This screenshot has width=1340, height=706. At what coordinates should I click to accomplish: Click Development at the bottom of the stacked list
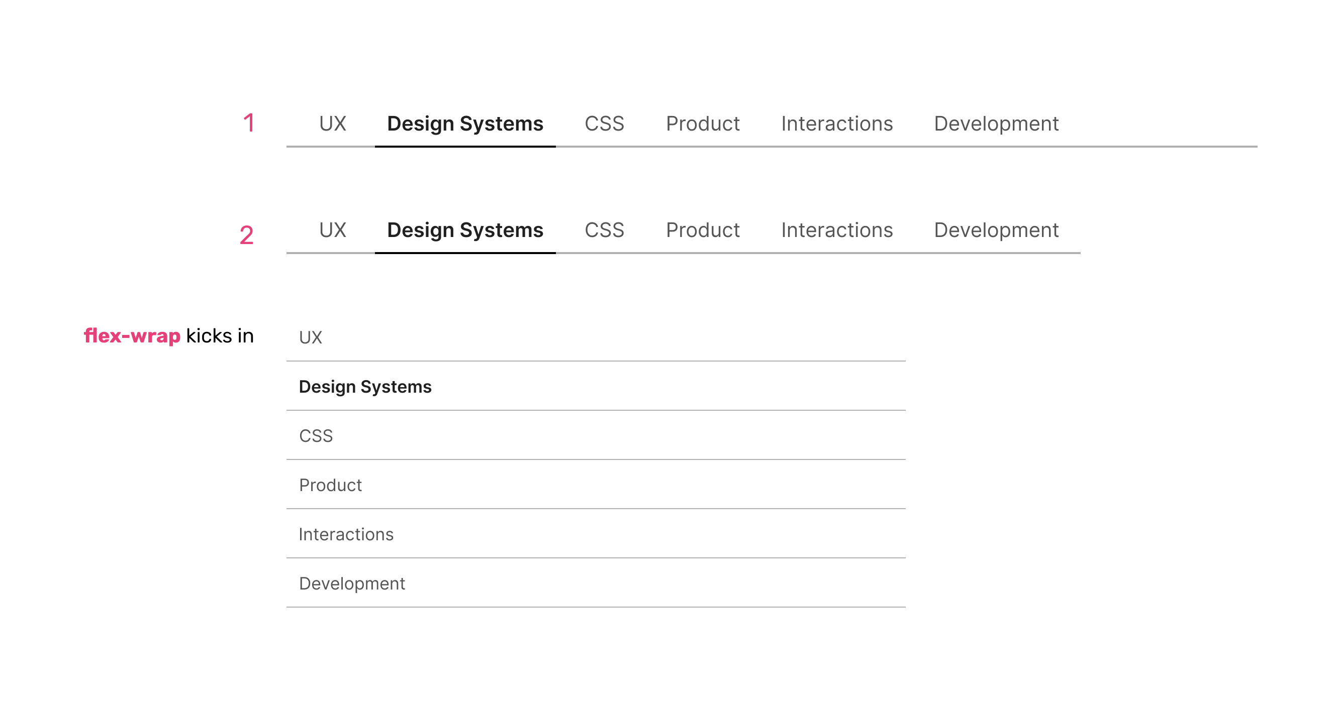click(x=352, y=583)
